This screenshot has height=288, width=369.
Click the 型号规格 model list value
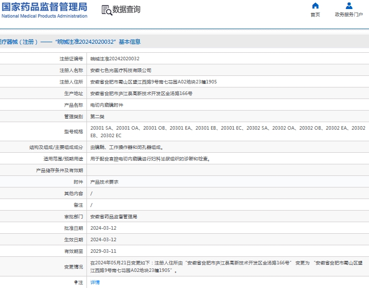pos(228,132)
